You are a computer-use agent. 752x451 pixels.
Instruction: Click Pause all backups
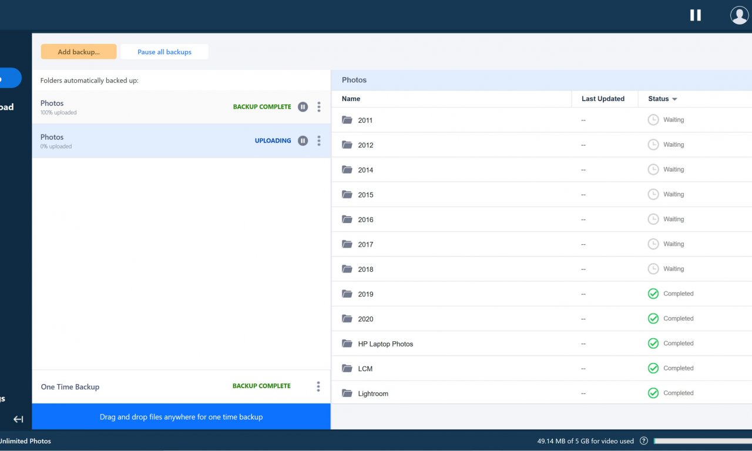(x=164, y=52)
